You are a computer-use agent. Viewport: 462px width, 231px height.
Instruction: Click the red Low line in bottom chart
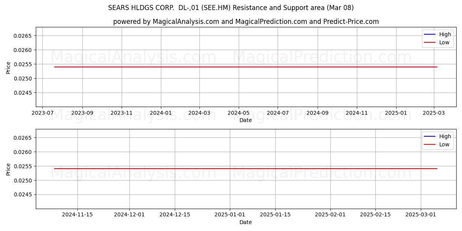246,169
